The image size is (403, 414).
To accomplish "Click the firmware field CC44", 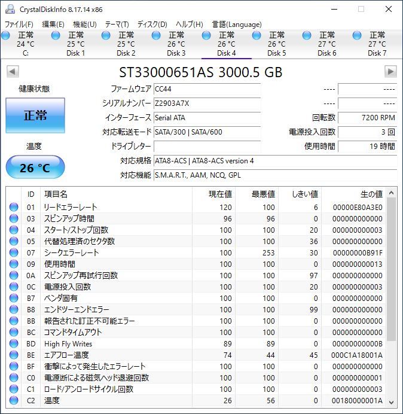I will pos(207,89).
